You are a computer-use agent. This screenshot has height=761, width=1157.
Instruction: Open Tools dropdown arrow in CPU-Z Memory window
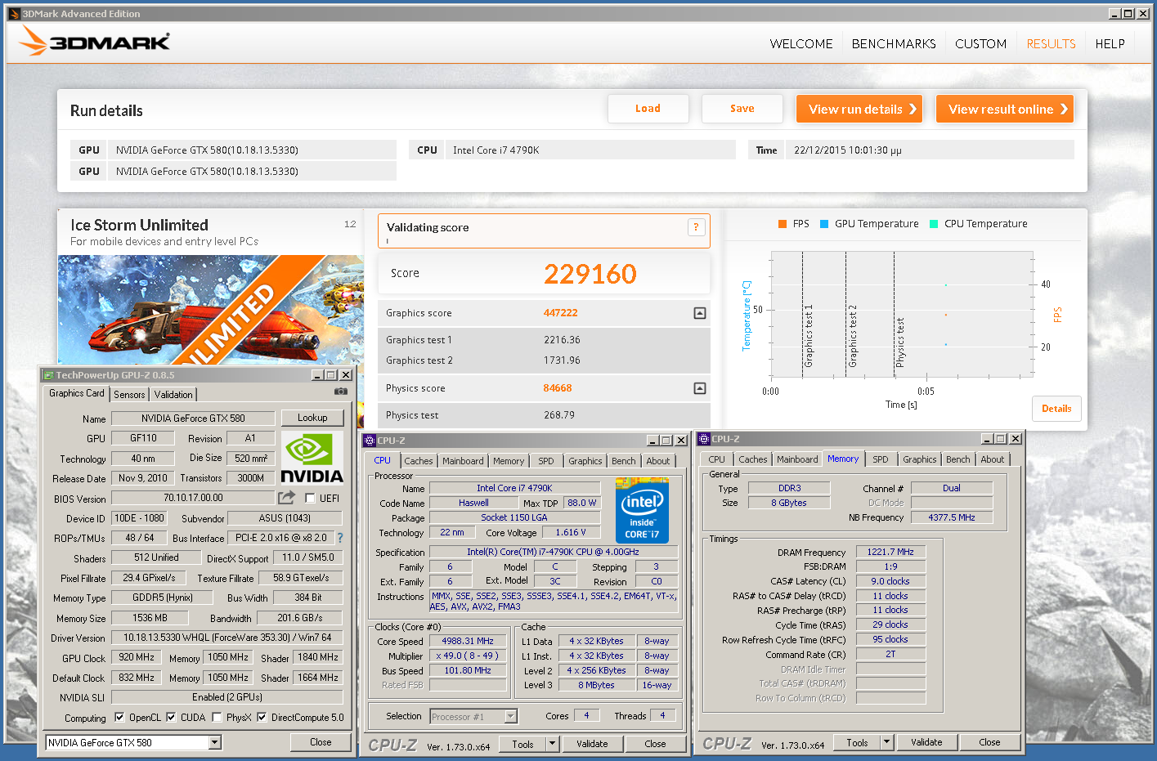[886, 742]
